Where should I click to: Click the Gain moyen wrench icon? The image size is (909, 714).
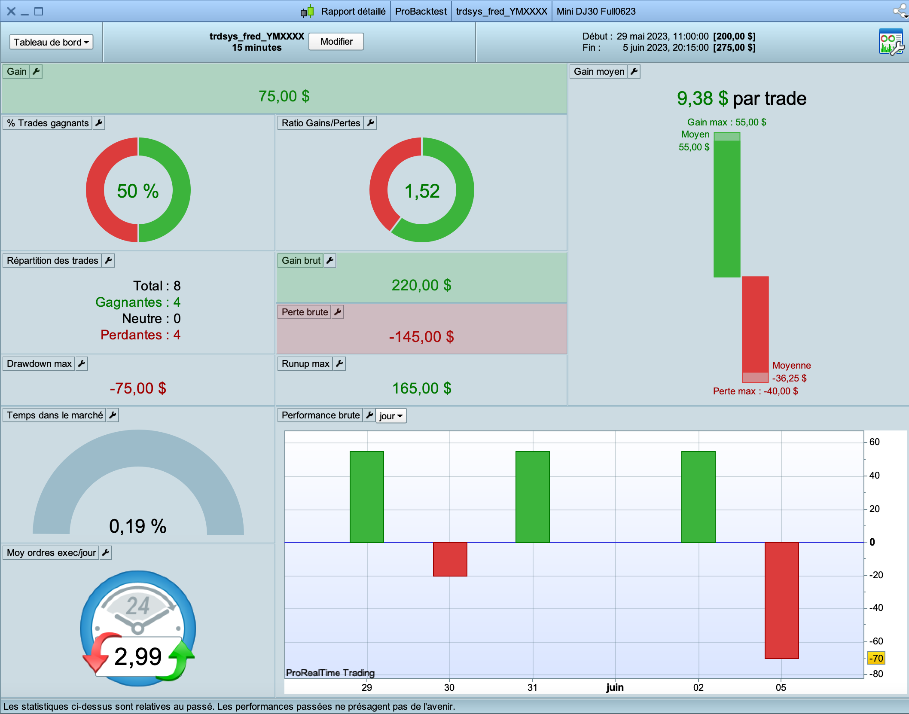[x=634, y=71]
